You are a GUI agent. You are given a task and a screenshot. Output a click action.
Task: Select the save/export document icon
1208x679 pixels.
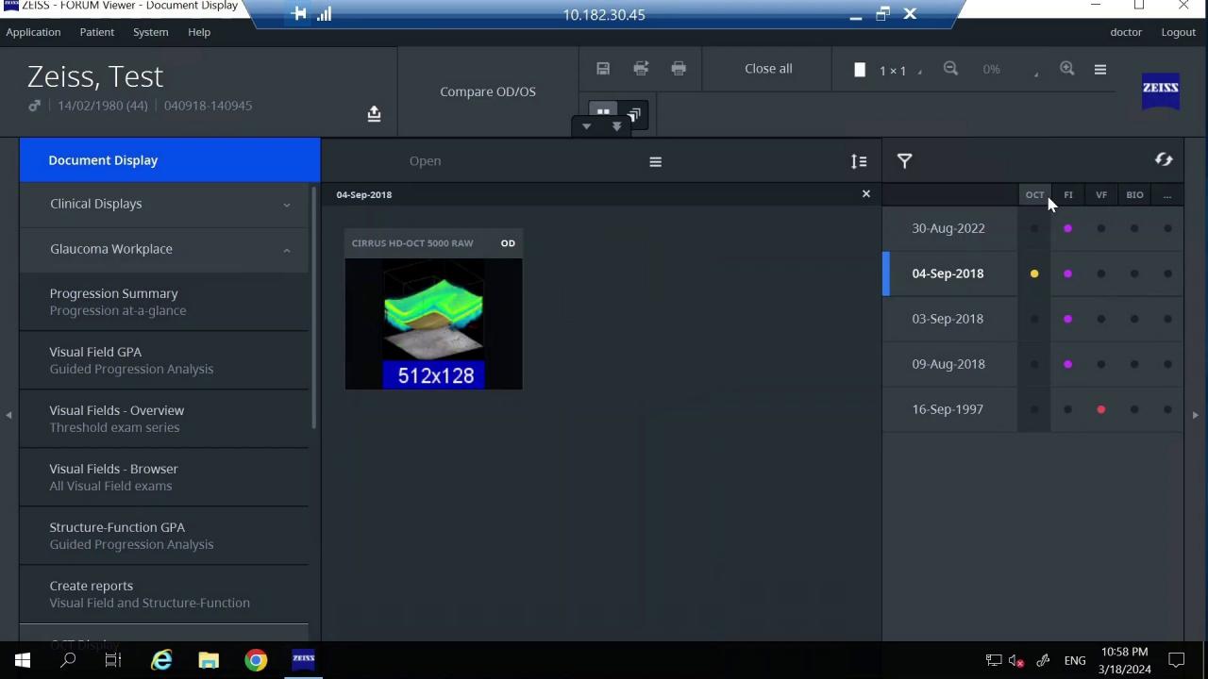(x=603, y=68)
